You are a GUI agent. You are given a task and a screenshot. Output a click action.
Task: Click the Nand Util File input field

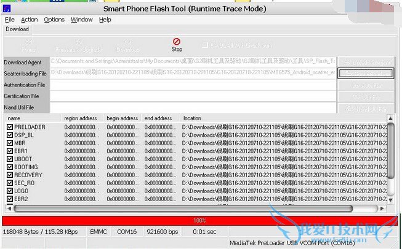(193, 107)
